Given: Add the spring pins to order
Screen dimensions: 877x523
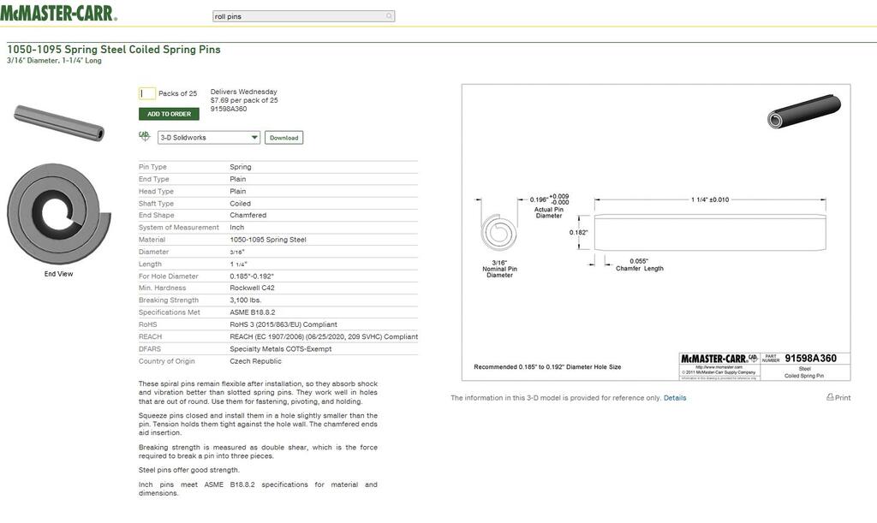Looking at the screenshot, I should tap(169, 114).
